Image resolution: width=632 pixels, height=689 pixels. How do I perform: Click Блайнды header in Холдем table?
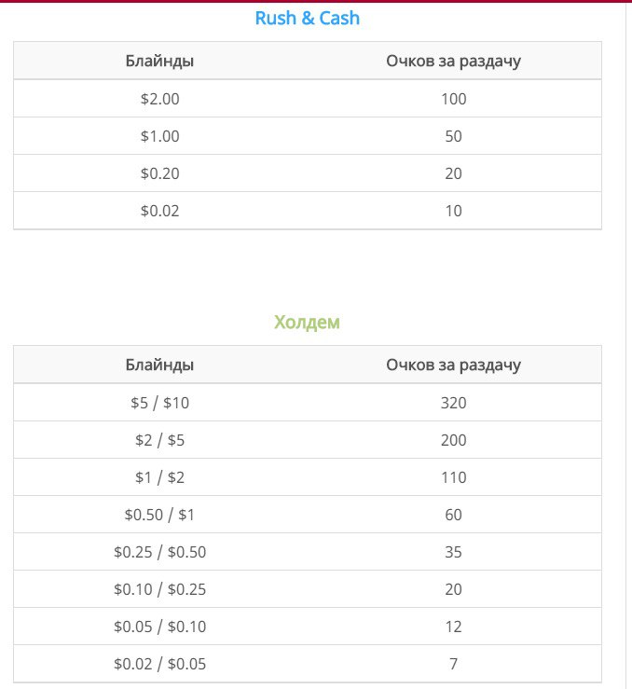click(159, 365)
